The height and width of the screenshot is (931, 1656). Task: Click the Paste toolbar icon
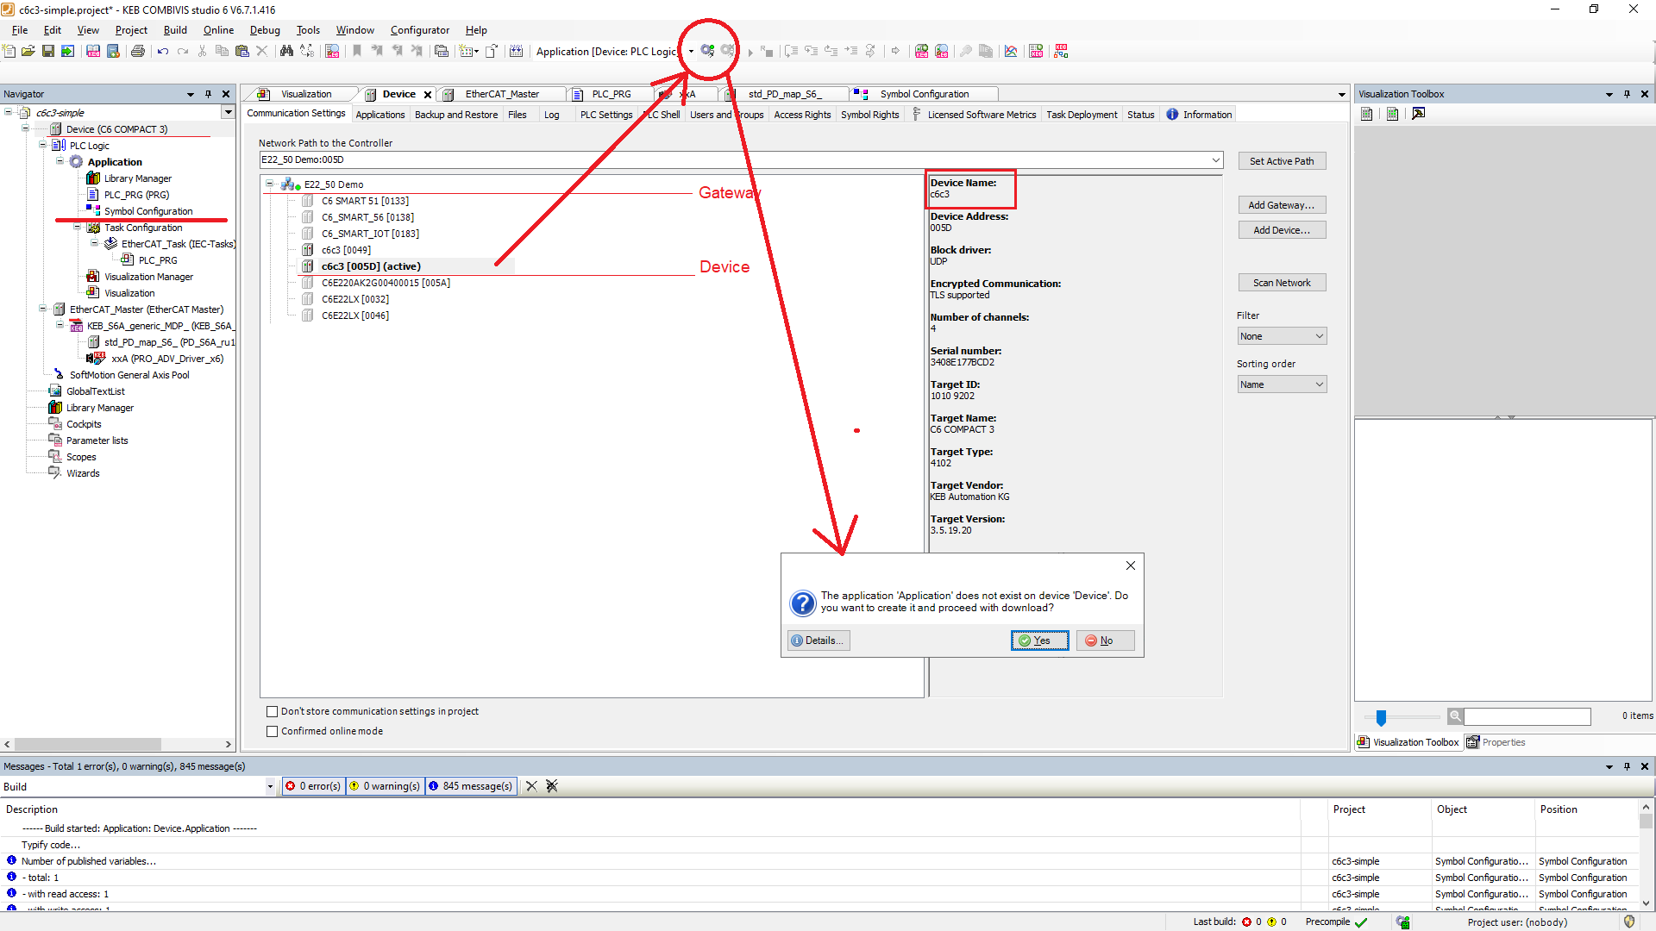(x=241, y=51)
